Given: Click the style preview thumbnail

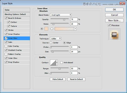Looking at the screenshot, I should click(x=114, y=34).
